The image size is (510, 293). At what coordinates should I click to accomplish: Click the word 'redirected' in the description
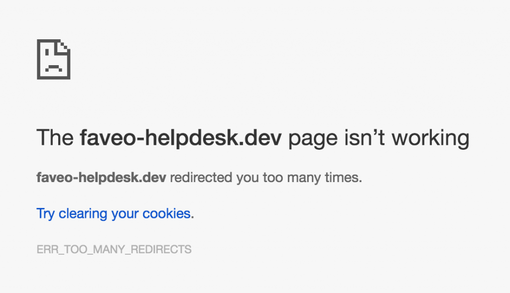click(201, 178)
